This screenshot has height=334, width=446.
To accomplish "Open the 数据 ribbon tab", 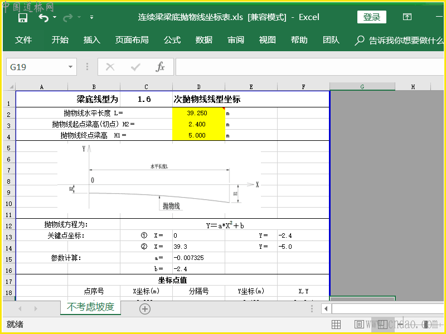I will click(x=204, y=40).
